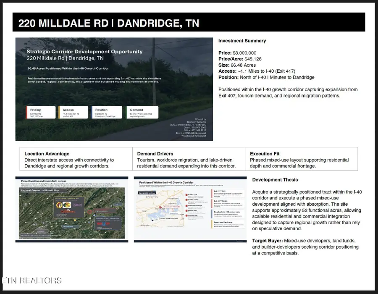Click 'Tourism, workforce migration' description text
The height and width of the screenshot is (294, 378).
[x=186, y=163]
